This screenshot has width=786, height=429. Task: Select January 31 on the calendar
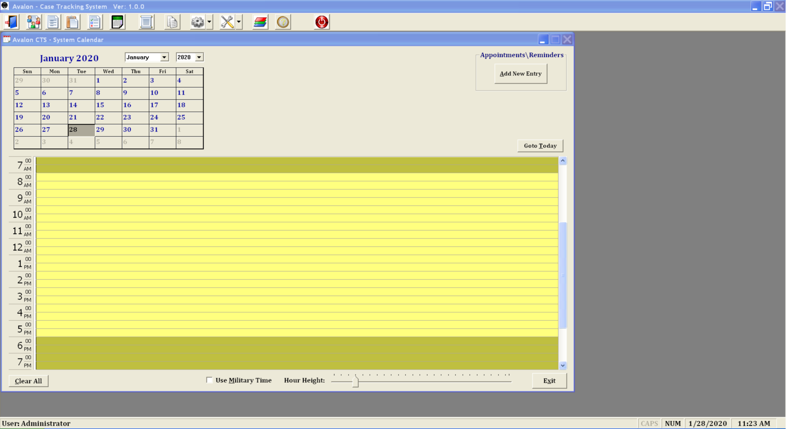162,129
